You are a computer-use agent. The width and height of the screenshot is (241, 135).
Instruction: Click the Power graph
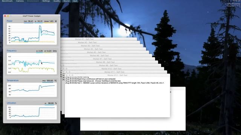point(32,34)
